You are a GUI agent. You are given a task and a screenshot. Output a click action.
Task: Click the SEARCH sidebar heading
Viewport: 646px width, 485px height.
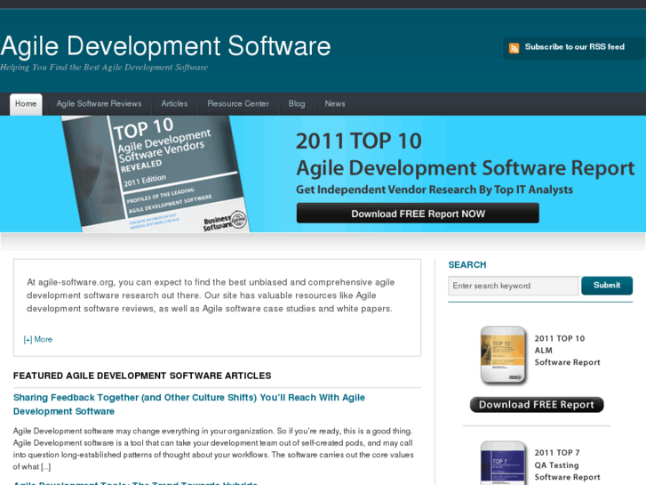(x=467, y=265)
